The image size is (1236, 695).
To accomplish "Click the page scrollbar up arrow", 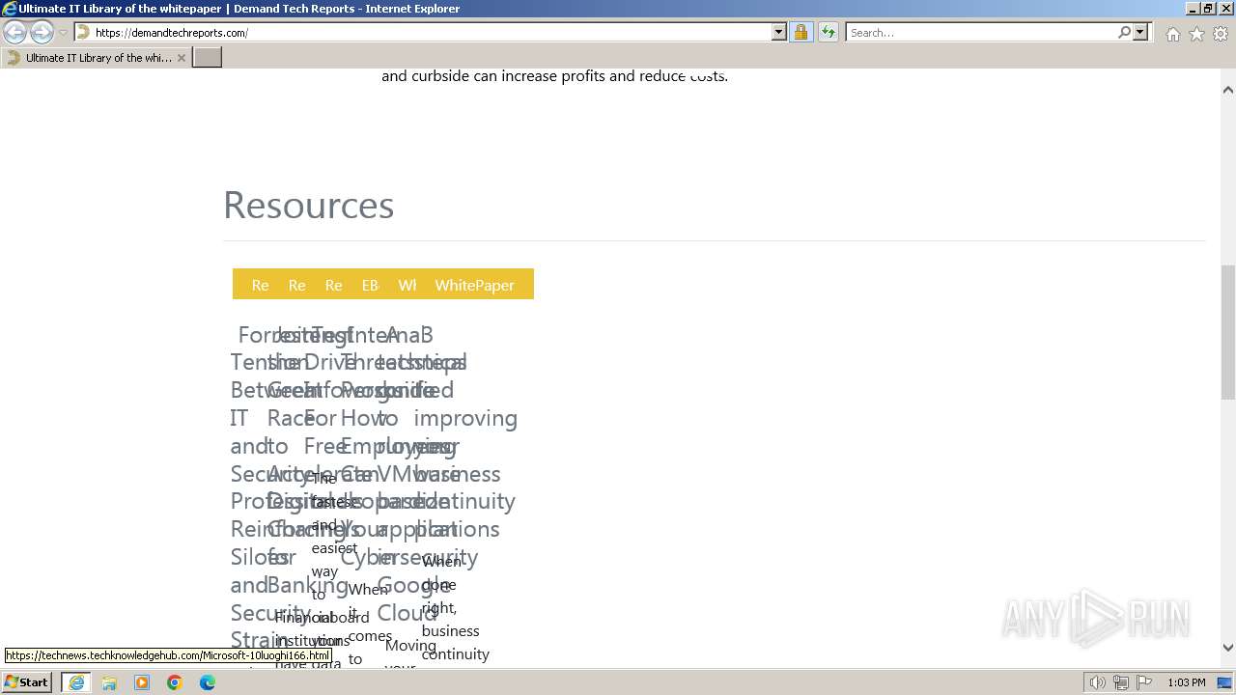I will coord(1228,90).
